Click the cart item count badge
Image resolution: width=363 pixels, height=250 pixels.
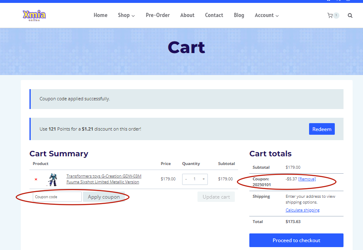click(336, 15)
